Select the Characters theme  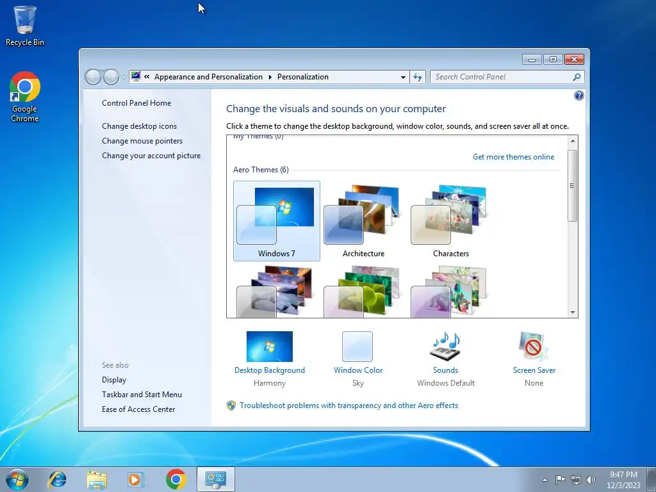coord(450,221)
